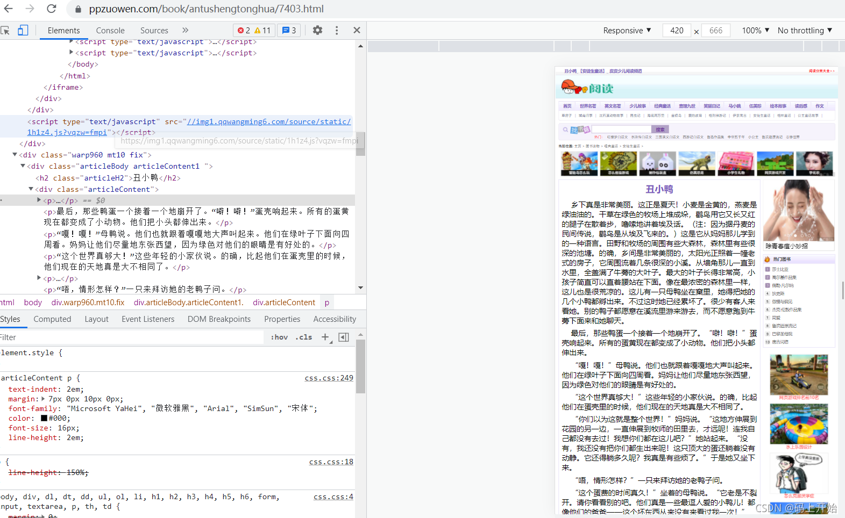
Task: Open DevTools settings gear
Action: pos(317,30)
